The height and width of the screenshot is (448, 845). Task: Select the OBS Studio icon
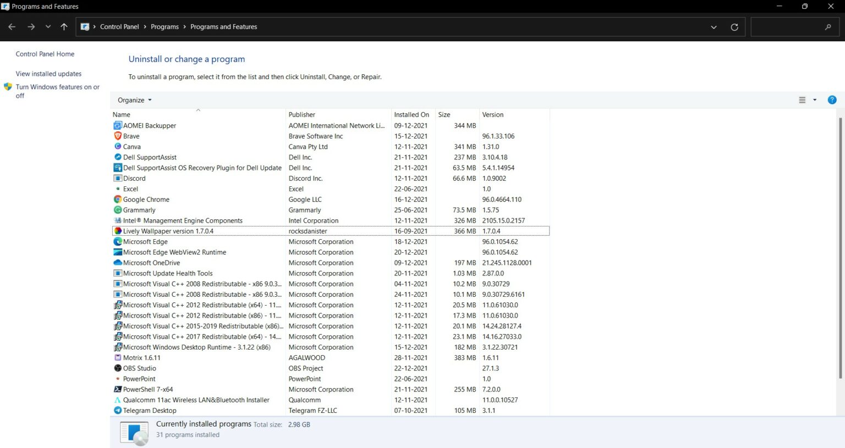117,368
